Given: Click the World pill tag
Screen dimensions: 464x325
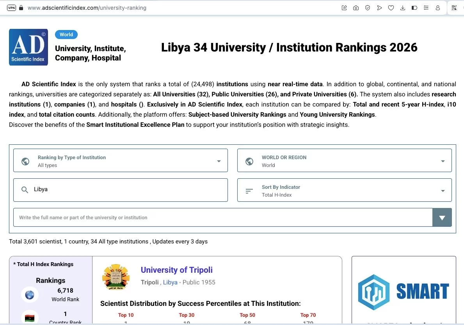Looking at the screenshot, I should (66, 34).
